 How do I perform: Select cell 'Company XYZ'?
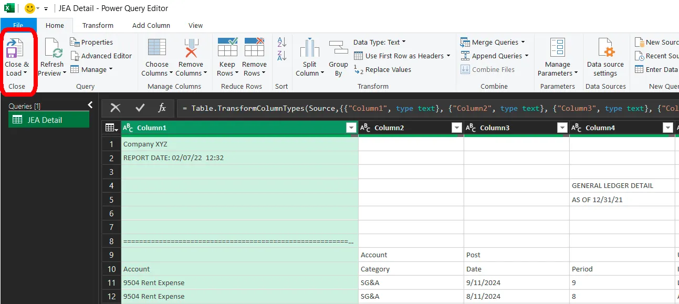[x=239, y=144]
